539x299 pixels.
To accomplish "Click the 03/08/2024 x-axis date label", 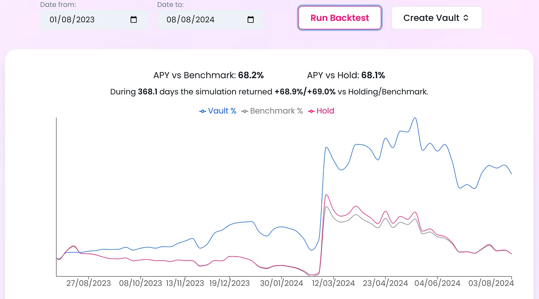I will pyautogui.click(x=490, y=283).
